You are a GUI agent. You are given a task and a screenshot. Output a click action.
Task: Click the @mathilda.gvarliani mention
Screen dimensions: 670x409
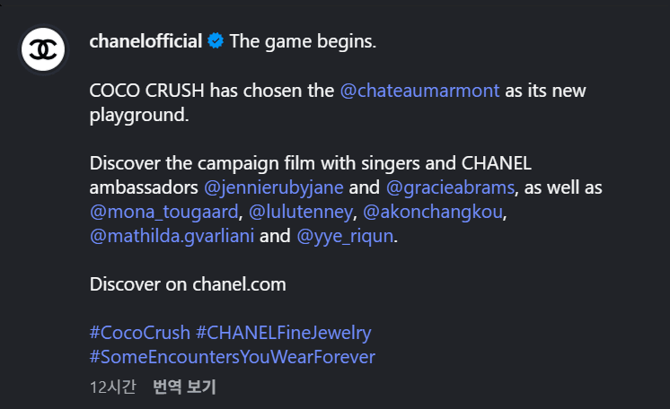172,237
